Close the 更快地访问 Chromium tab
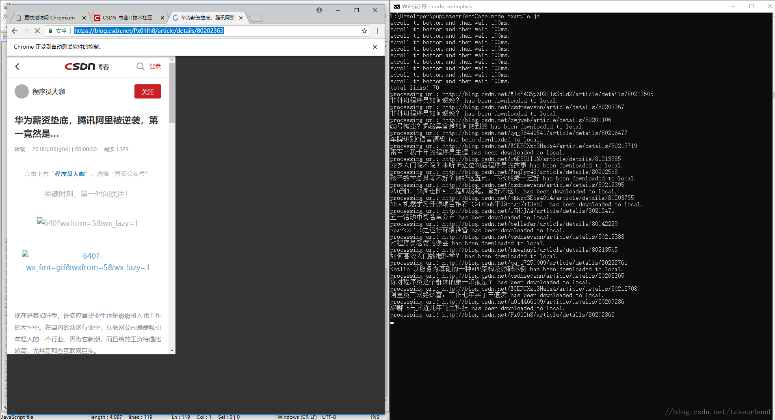The width and height of the screenshot is (775, 420). pyautogui.click(x=84, y=18)
